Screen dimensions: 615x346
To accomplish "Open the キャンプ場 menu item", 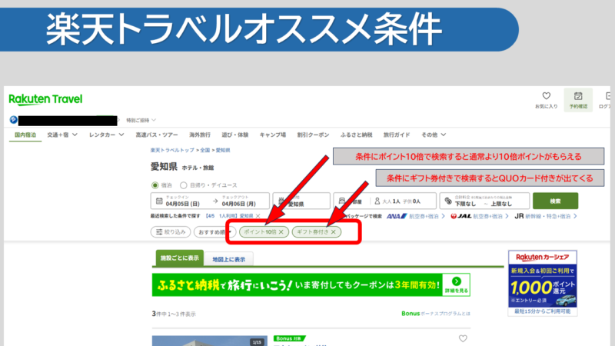I will pos(273,135).
